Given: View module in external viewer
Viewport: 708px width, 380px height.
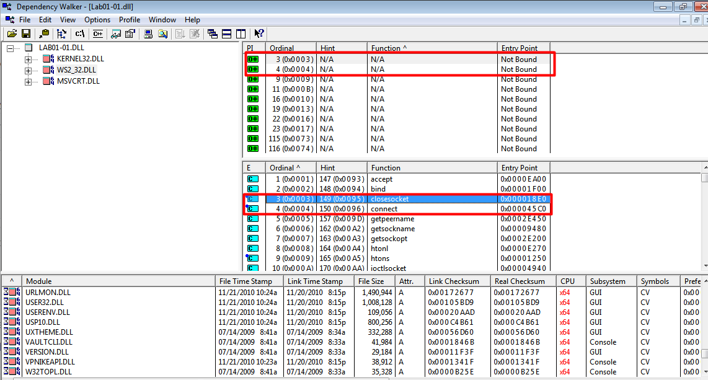Looking at the screenshot, I should [x=116, y=33].
